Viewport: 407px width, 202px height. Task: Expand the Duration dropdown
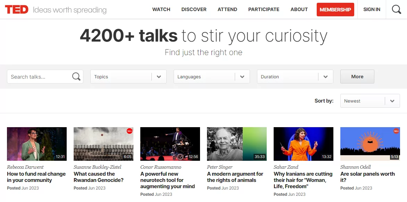click(x=295, y=77)
